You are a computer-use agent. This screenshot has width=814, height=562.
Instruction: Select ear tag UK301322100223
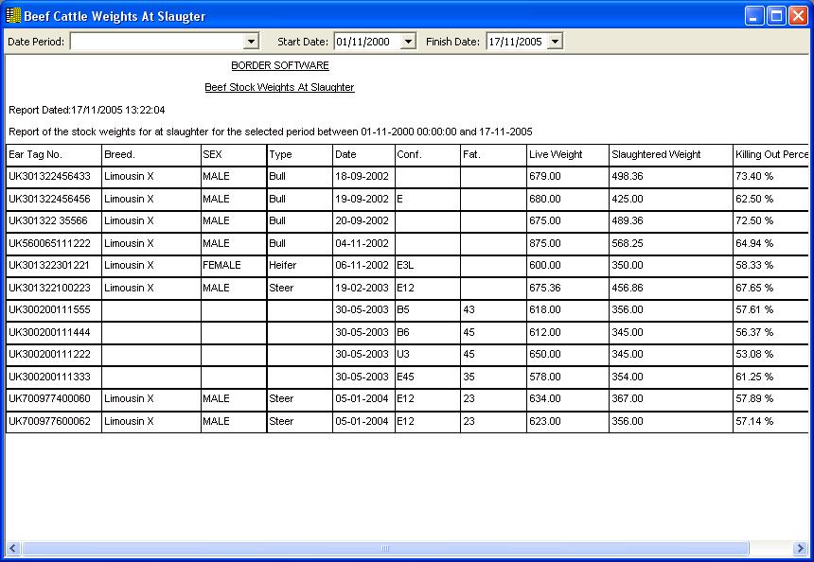point(49,288)
